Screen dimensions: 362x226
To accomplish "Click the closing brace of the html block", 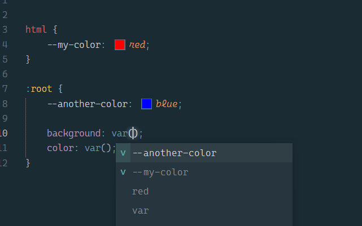I will click(28, 59).
